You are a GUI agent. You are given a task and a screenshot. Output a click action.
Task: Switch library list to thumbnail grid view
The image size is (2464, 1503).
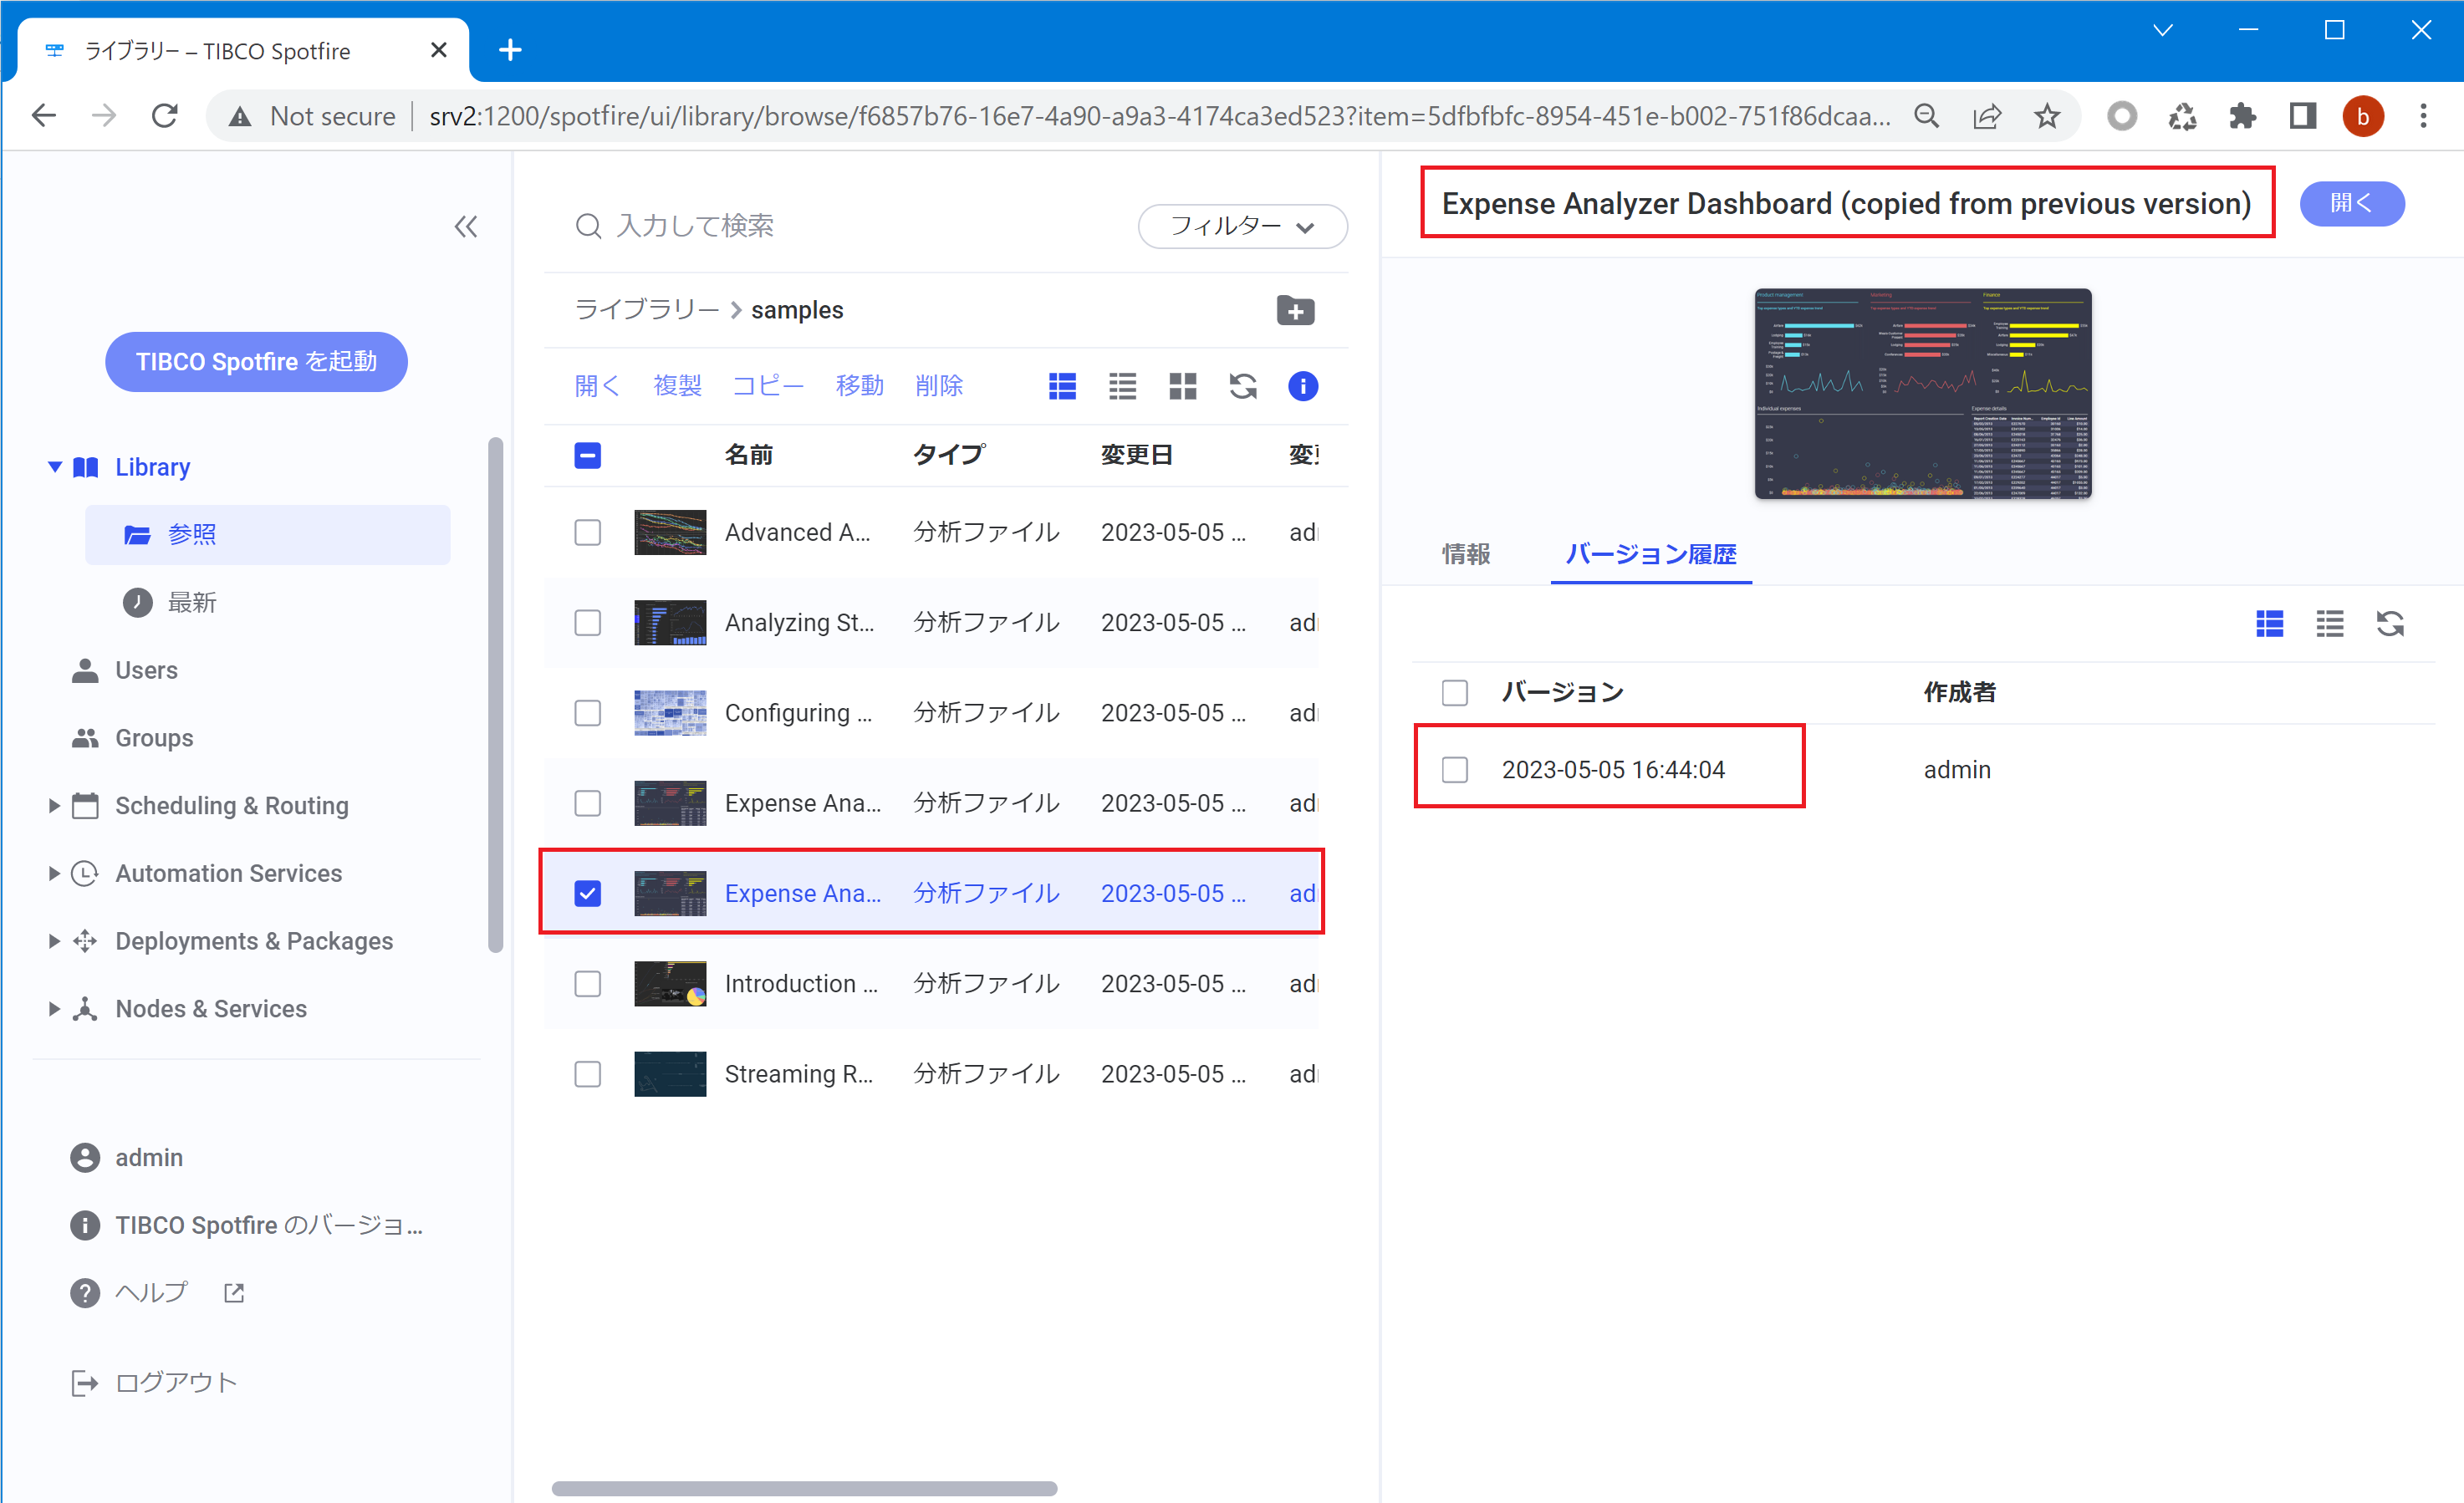[1183, 386]
